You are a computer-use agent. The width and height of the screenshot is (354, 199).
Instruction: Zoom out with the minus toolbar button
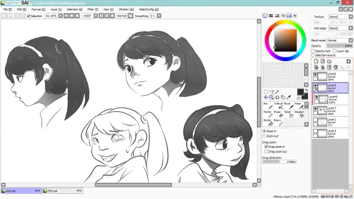tap(66, 16)
